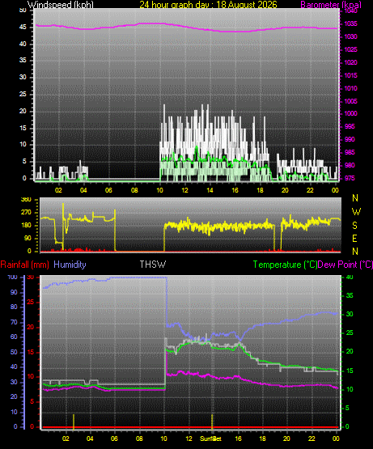Click the 24 hour graph day title
The width and height of the screenshot is (373, 449).
(x=208, y=4)
